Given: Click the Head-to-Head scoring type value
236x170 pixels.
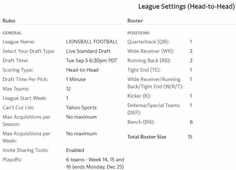Looking at the screenshot, I should pyautogui.click(x=82, y=70).
